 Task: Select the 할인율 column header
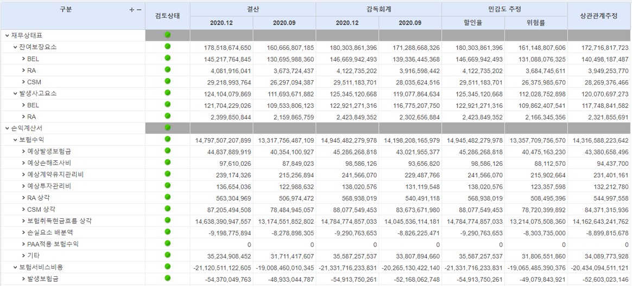click(473, 23)
